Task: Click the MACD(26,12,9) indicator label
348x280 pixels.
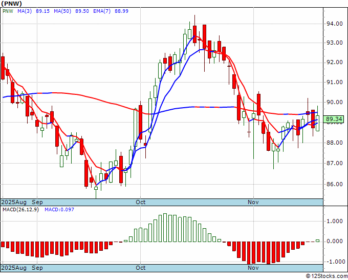Action: click(x=20, y=210)
